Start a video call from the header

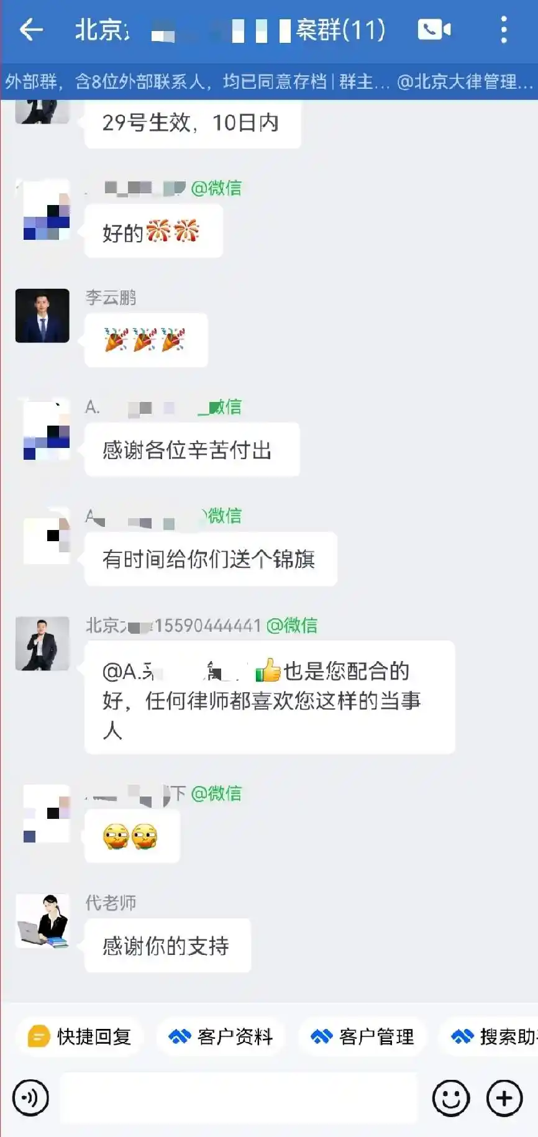click(434, 29)
